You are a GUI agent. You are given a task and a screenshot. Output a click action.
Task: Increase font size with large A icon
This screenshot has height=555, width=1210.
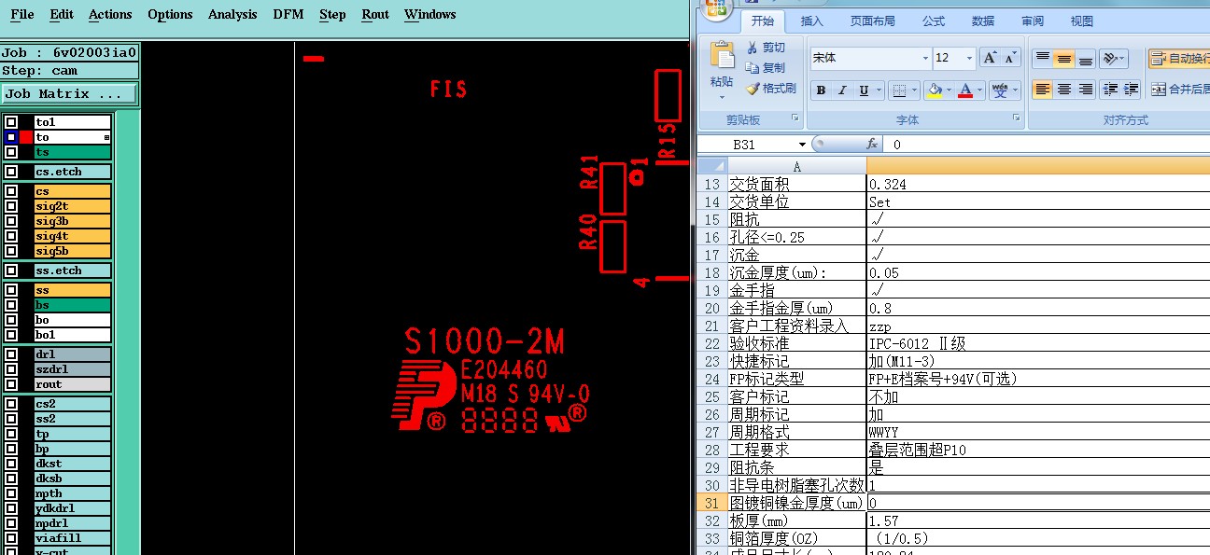[991, 58]
